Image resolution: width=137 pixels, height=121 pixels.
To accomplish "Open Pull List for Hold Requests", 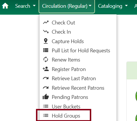I will (78, 51).
